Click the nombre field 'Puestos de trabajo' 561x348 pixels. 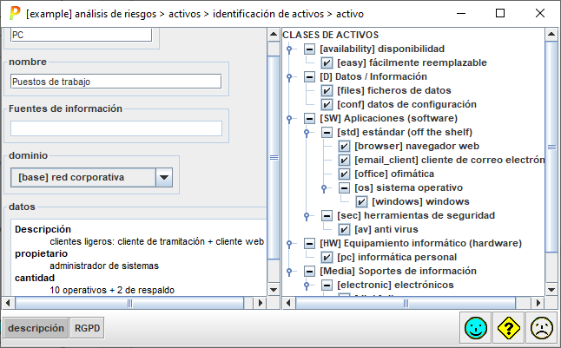[x=115, y=82]
